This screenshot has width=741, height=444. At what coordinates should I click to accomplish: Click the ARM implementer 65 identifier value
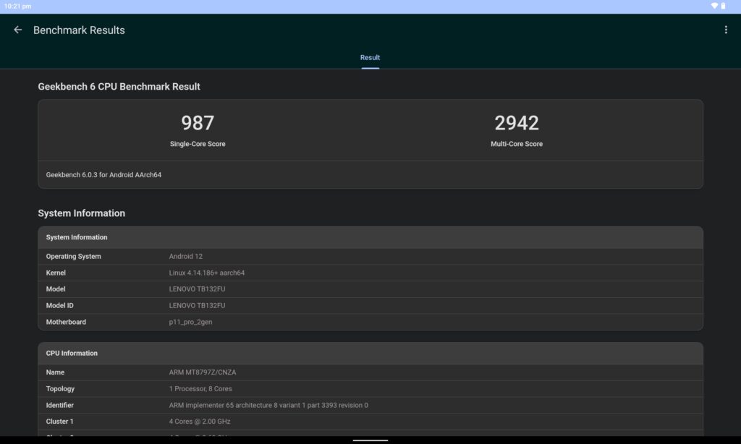(268, 405)
